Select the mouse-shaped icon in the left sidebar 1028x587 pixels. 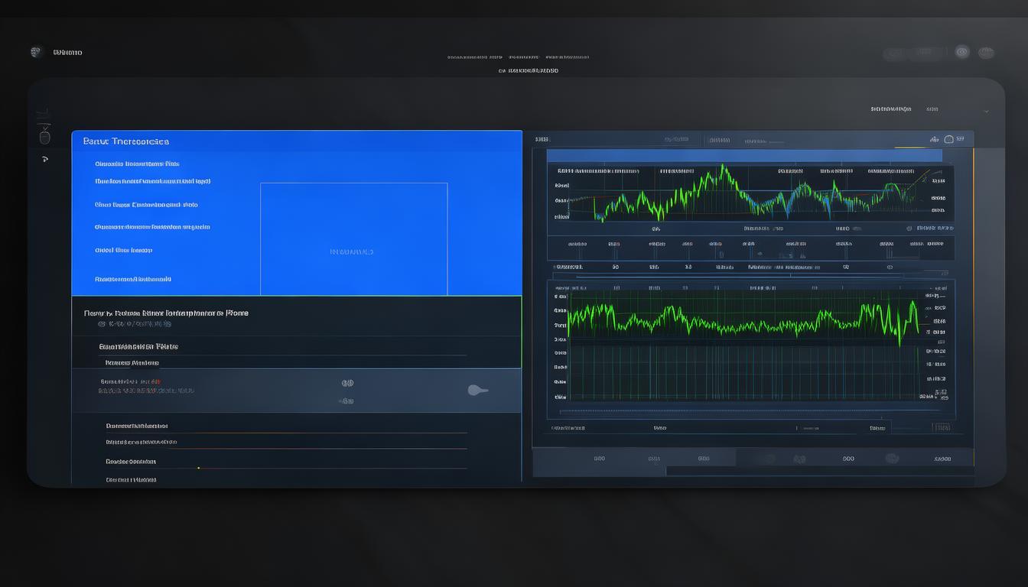pos(44,137)
